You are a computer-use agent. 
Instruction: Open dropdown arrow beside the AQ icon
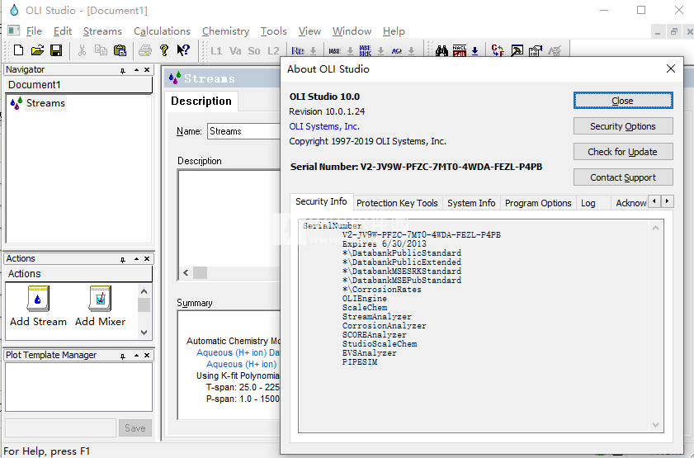click(x=411, y=51)
